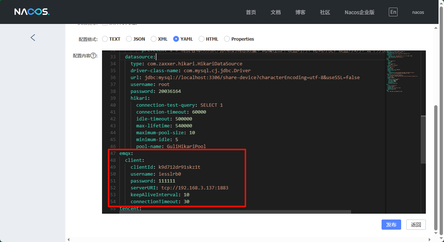Click serverURI tcp://192.168.3.137:1883 line
Viewport: 444px width, 242px height.
coord(179,188)
